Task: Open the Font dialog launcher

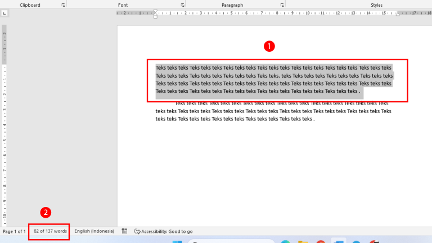Action: tap(182, 5)
